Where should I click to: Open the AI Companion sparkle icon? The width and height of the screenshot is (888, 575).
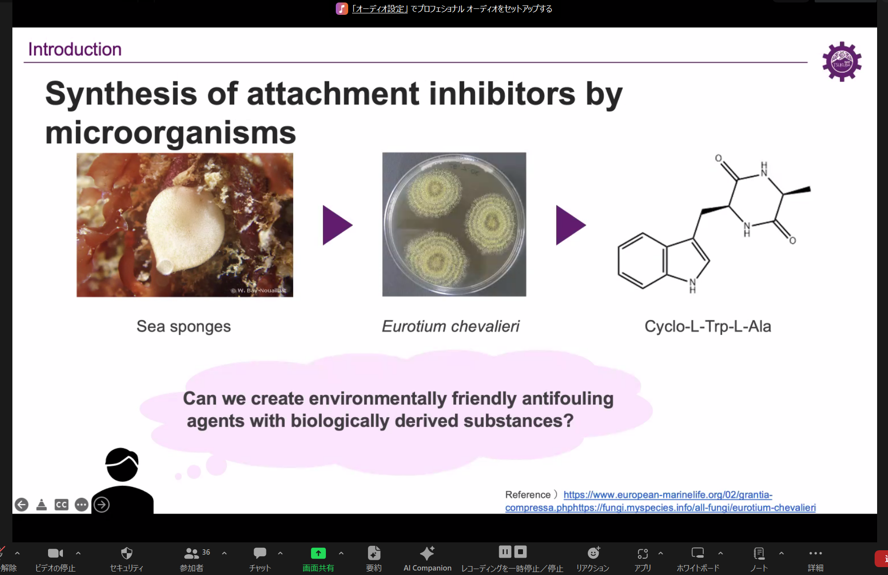coord(427,553)
